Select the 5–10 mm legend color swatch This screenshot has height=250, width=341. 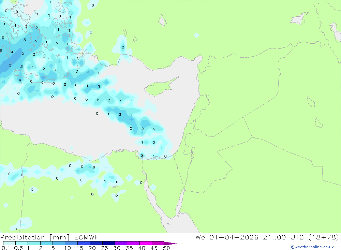[59, 243]
